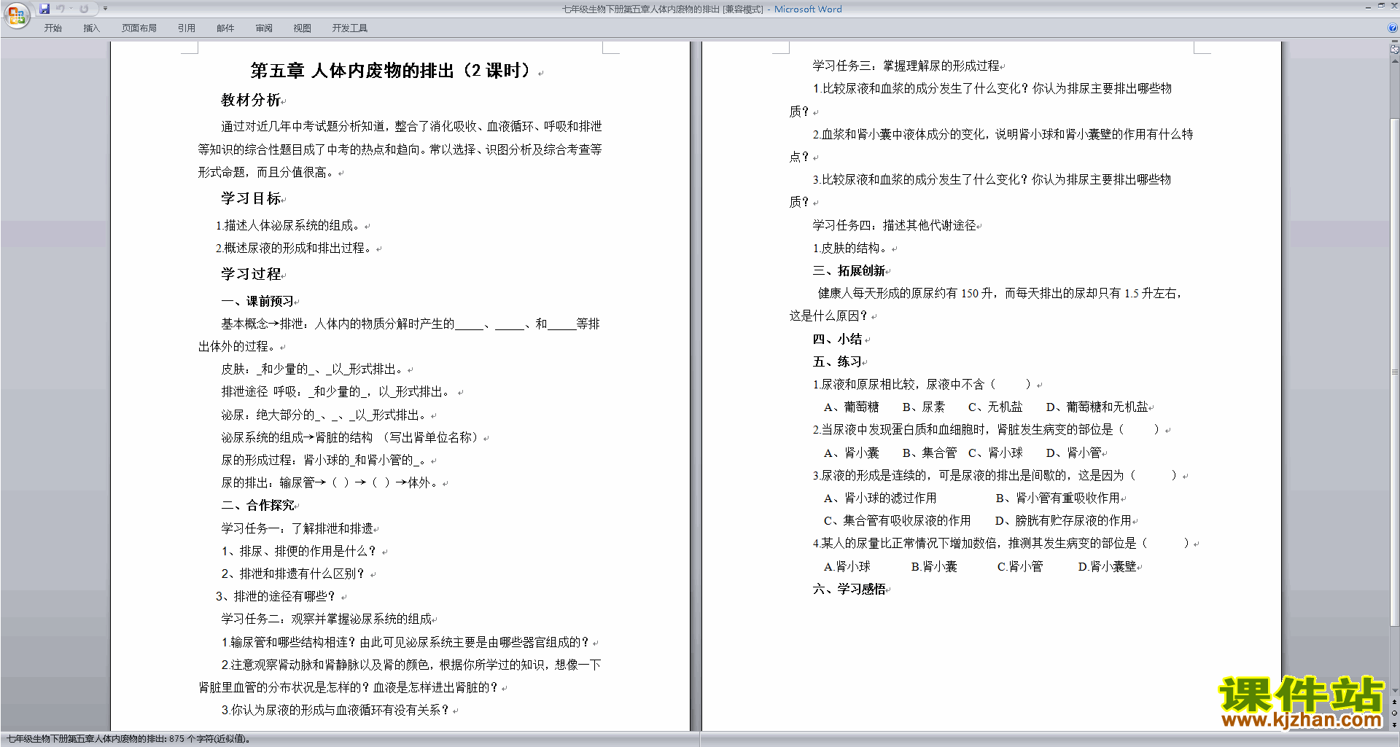The height and width of the screenshot is (747, 1400).
Task: Click the Save icon in Quick Access Toolbar
Action: pos(44,9)
